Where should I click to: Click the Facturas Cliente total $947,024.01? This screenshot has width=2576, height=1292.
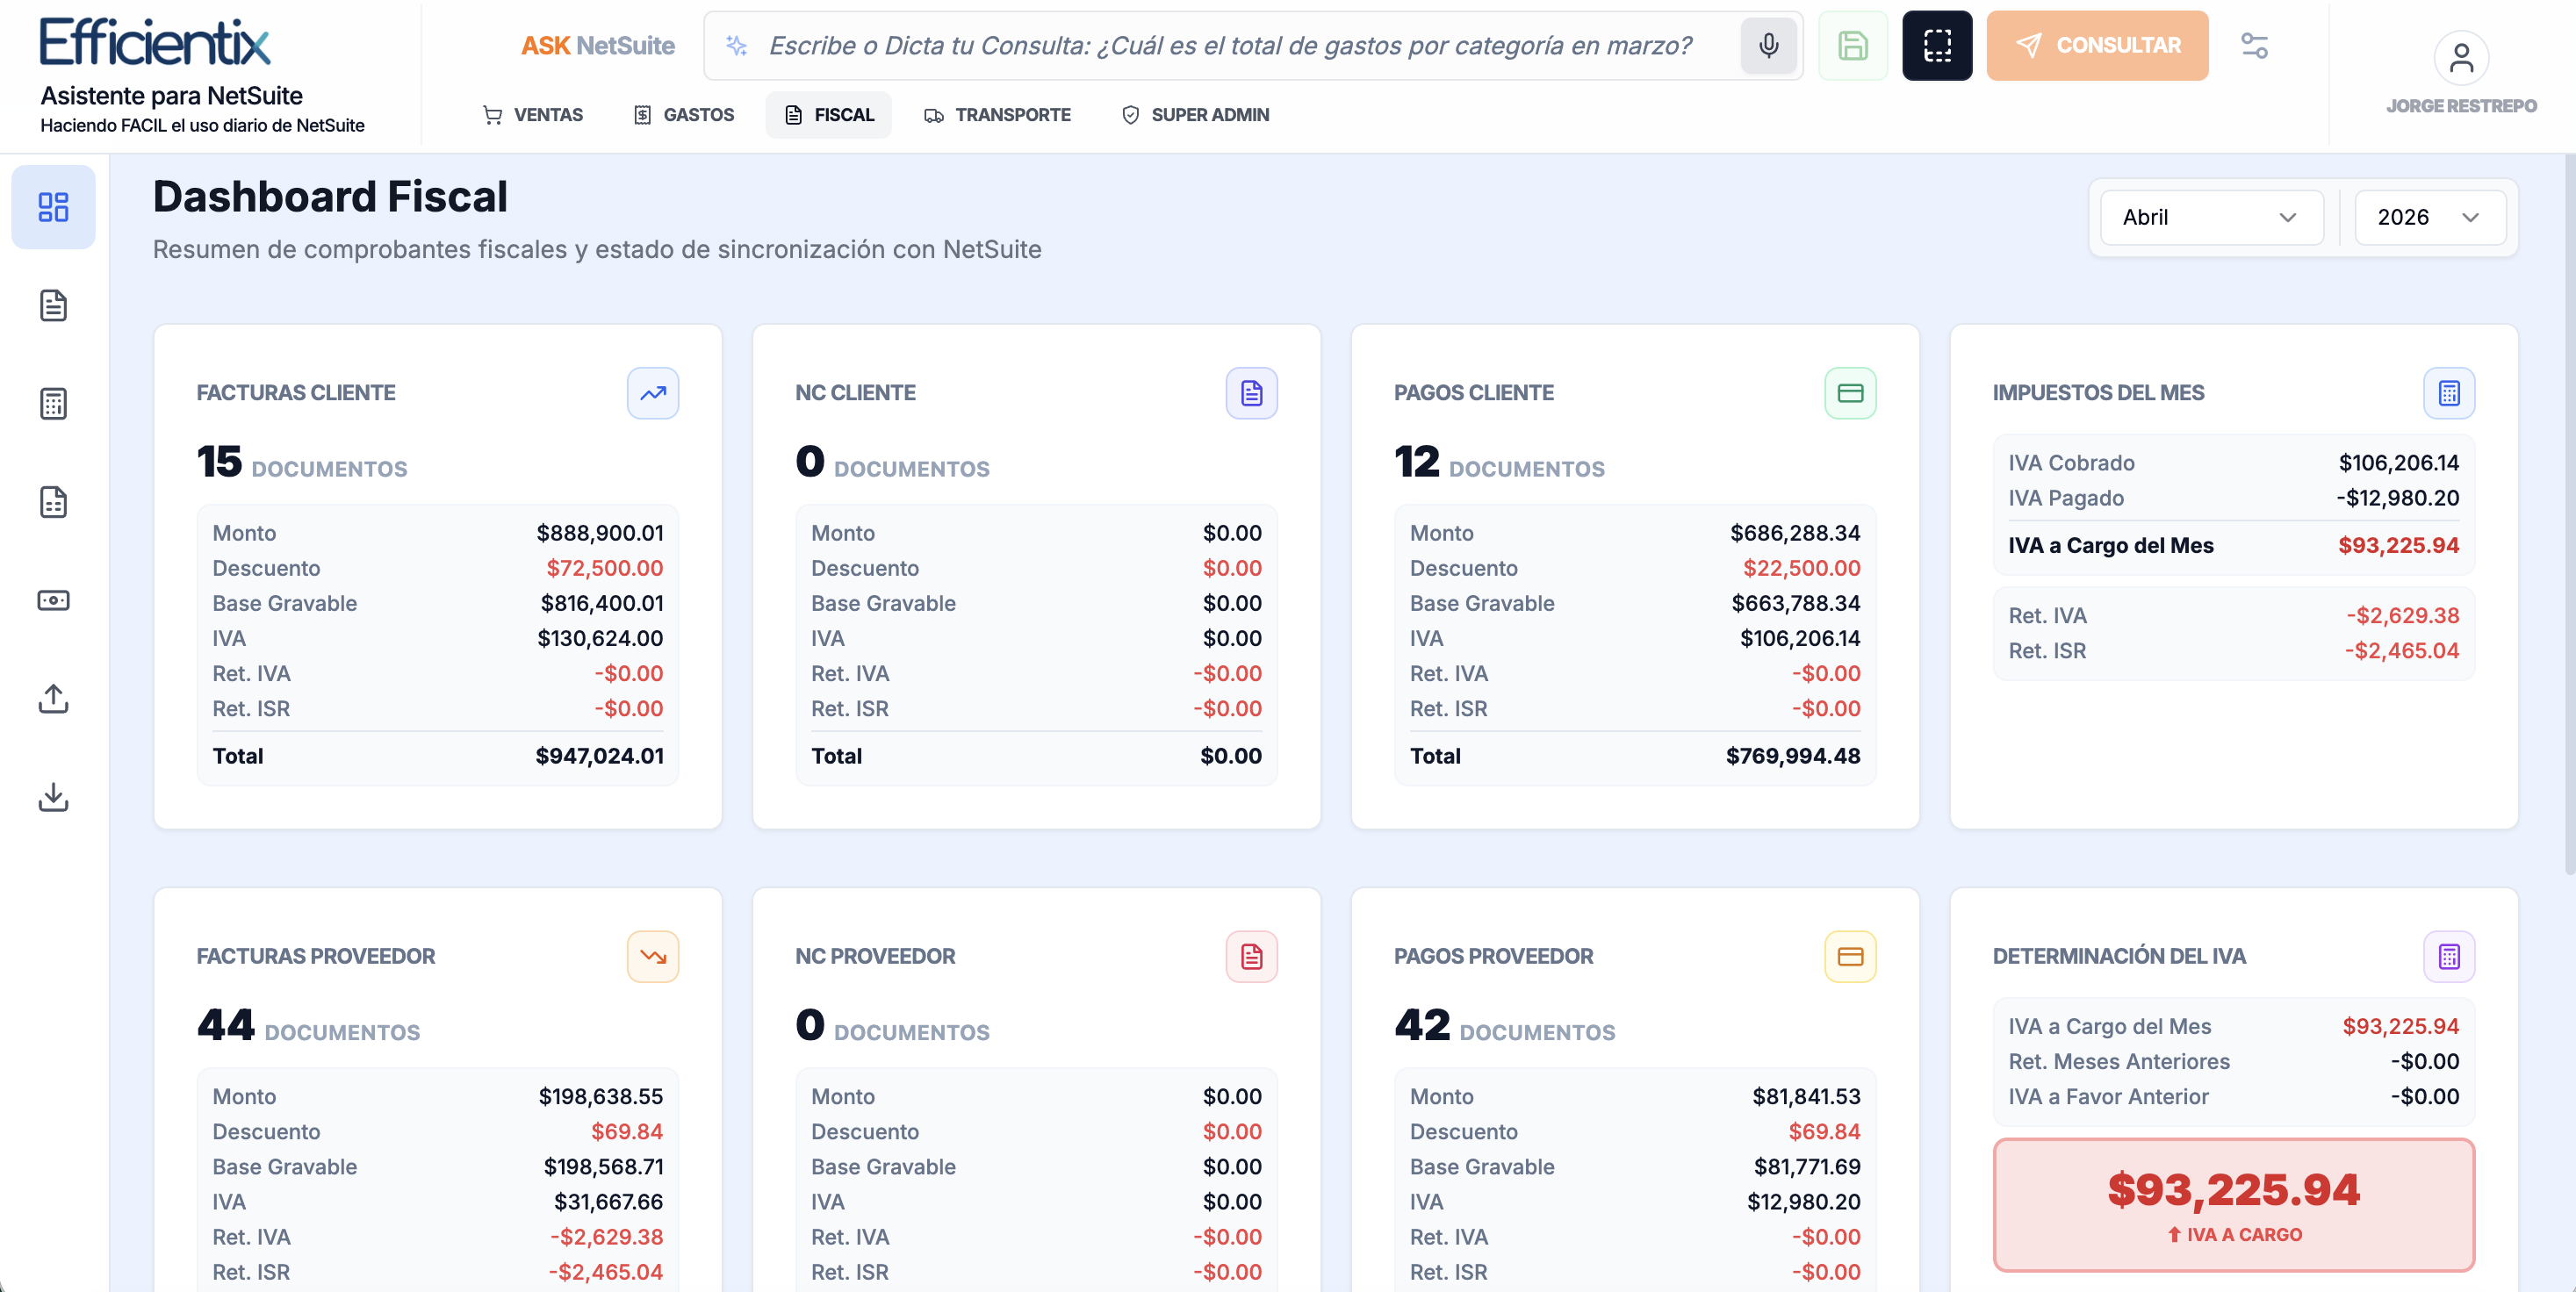coord(599,756)
